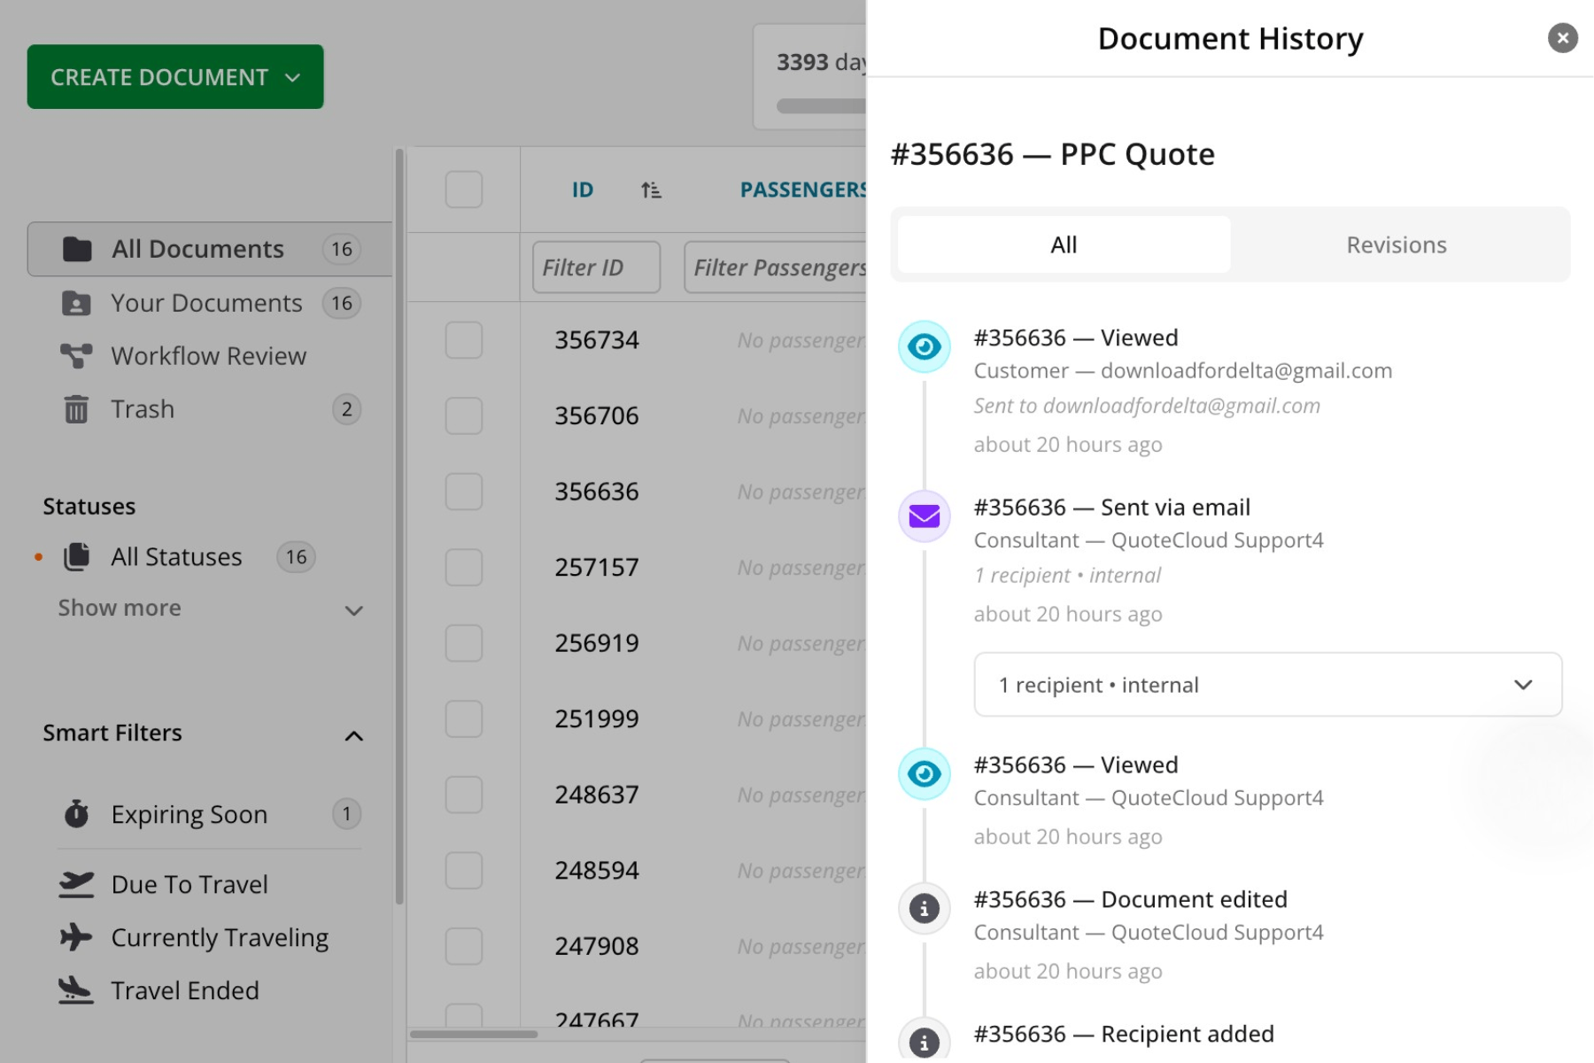Click the Travel Ended landing icon

[76, 990]
